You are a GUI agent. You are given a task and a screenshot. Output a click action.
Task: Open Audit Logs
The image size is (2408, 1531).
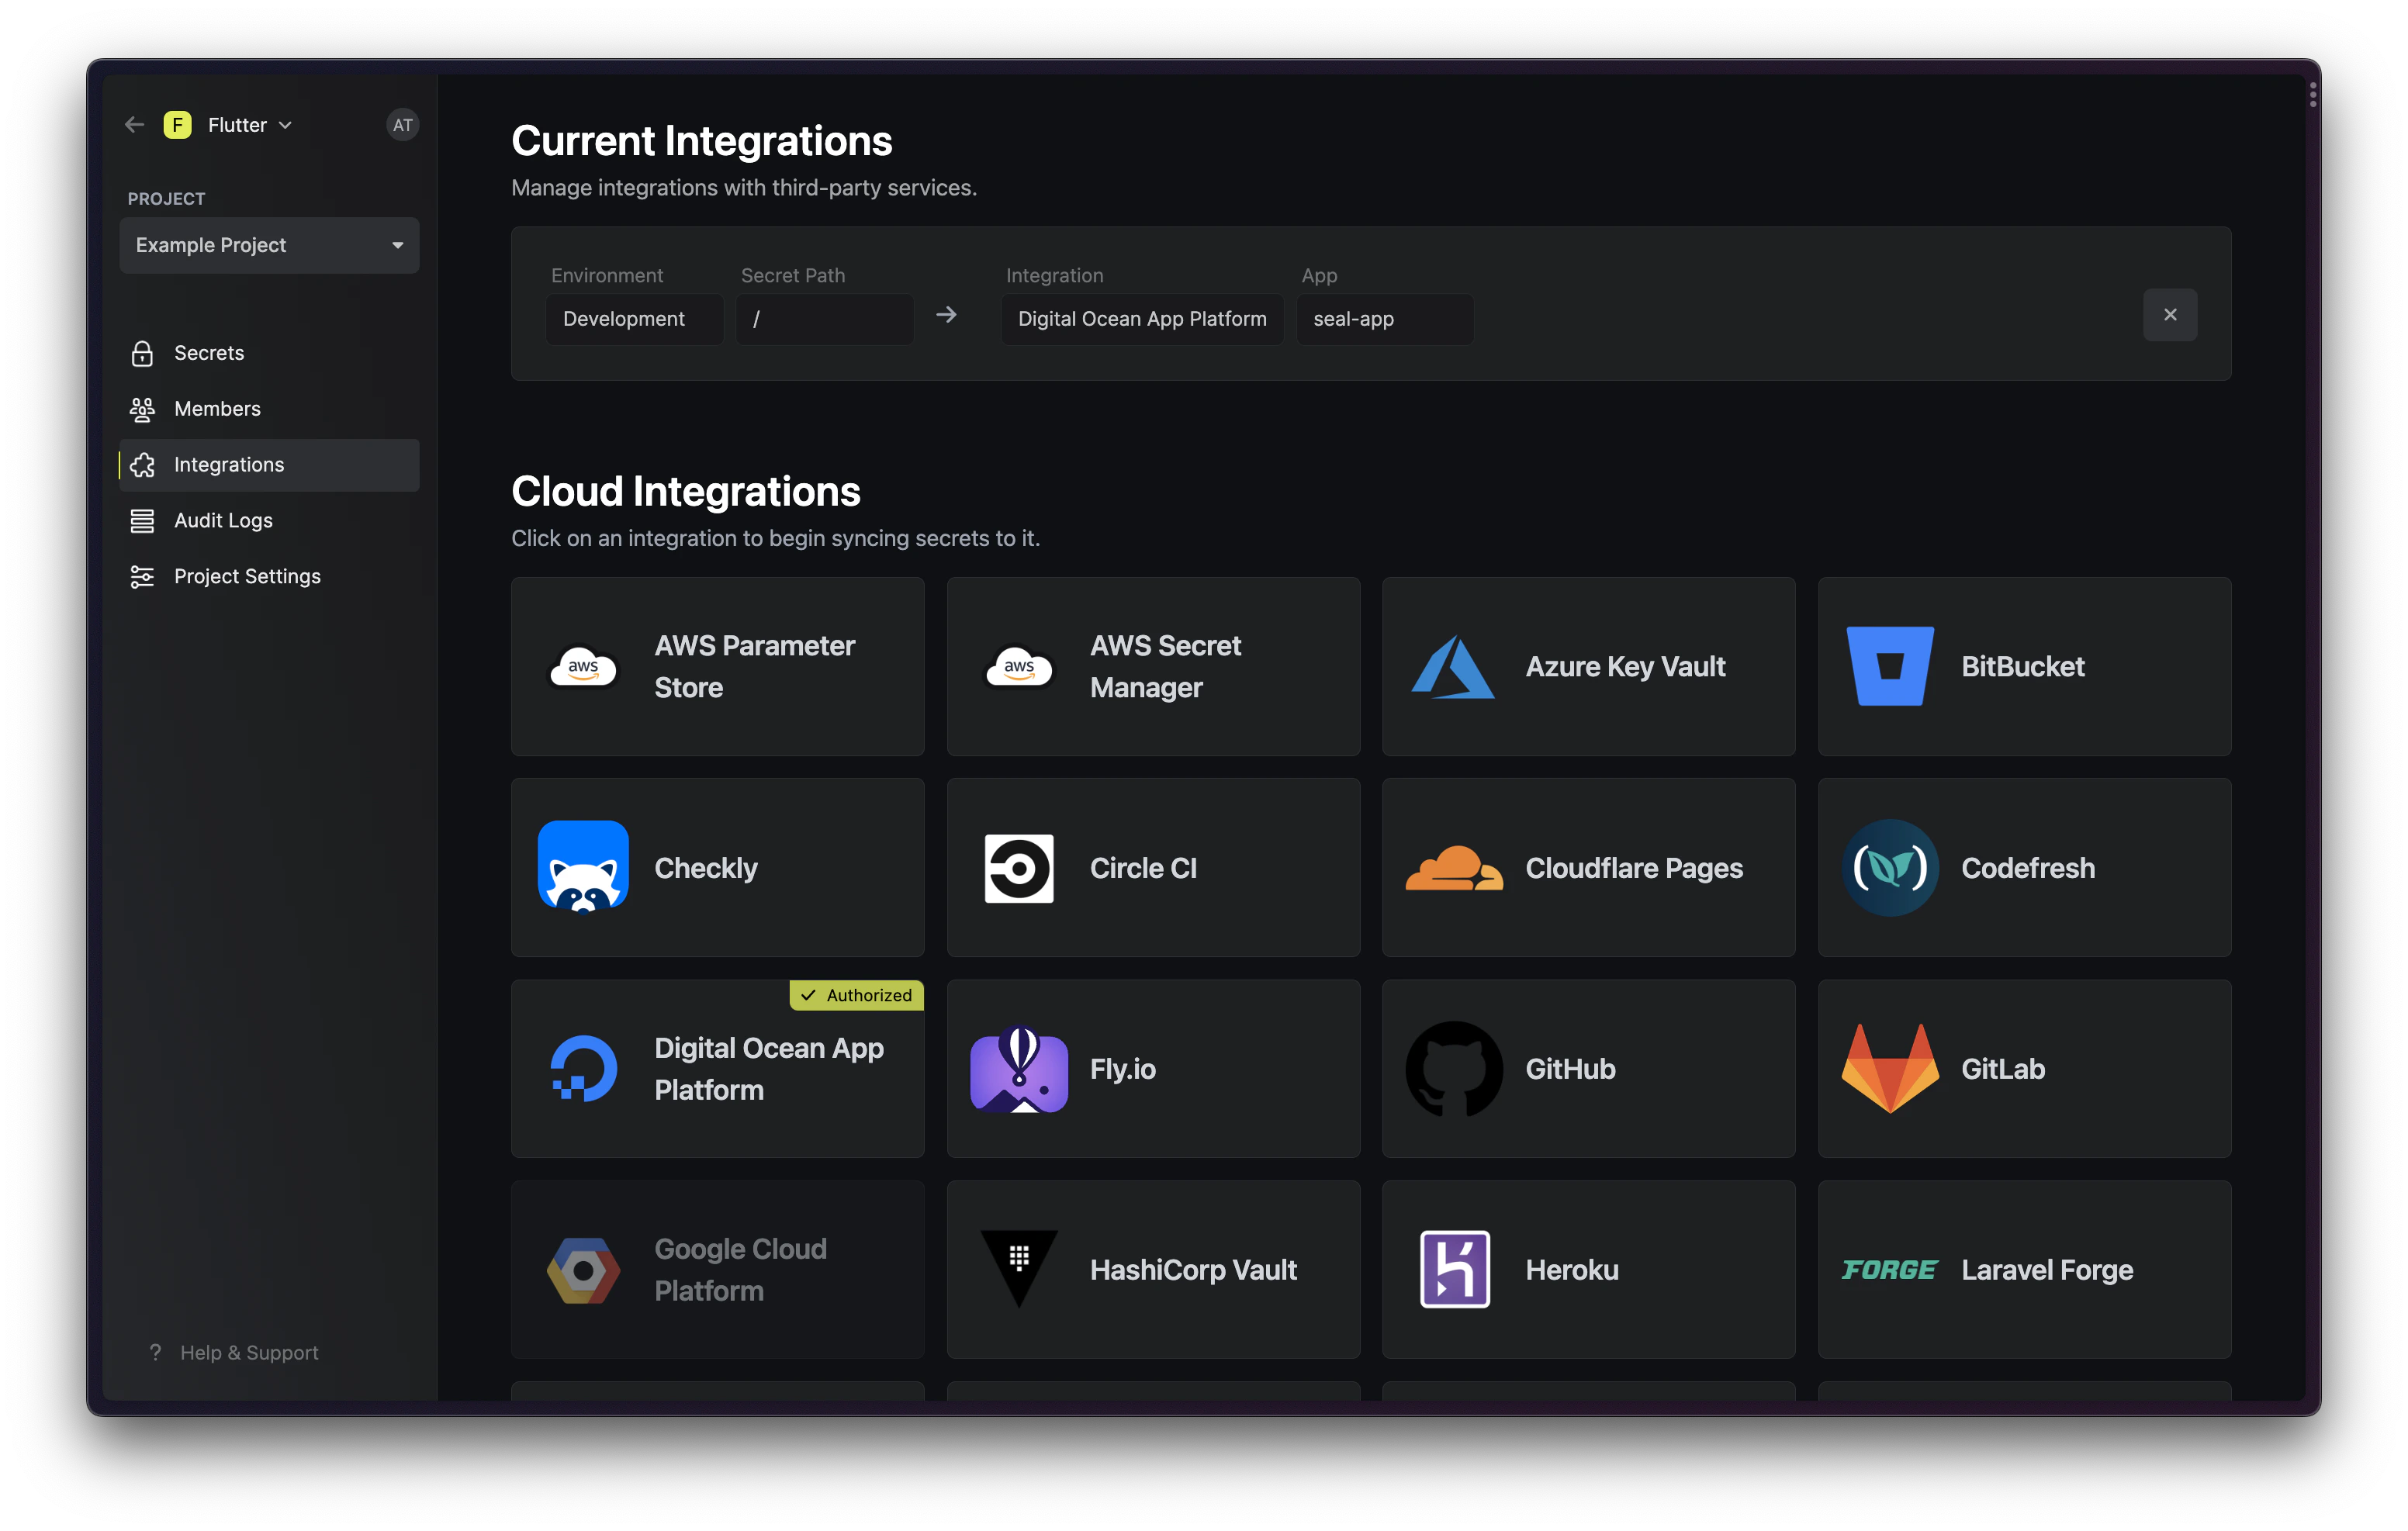[x=269, y=521]
